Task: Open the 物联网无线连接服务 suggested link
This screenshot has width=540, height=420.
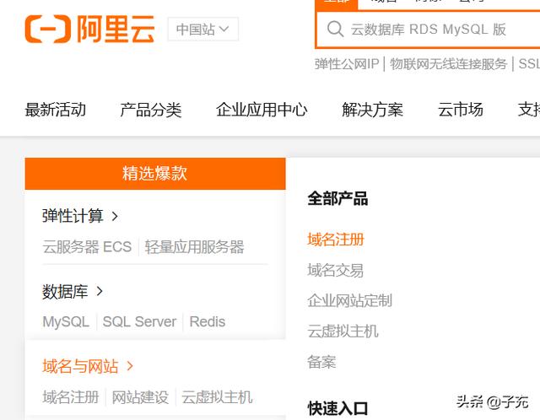Action: pyautogui.click(x=448, y=64)
